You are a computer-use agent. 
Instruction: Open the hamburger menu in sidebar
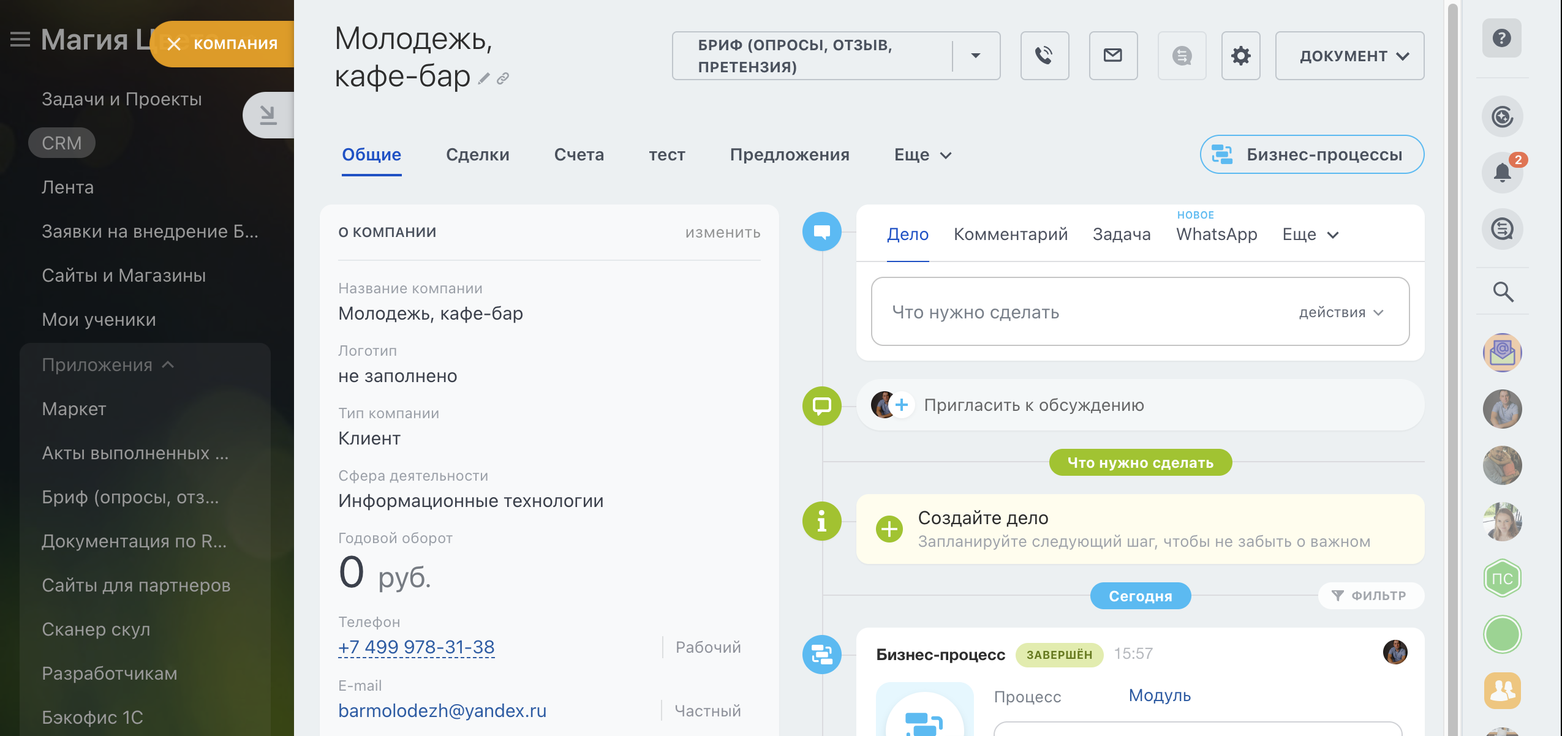click(20, 40)
